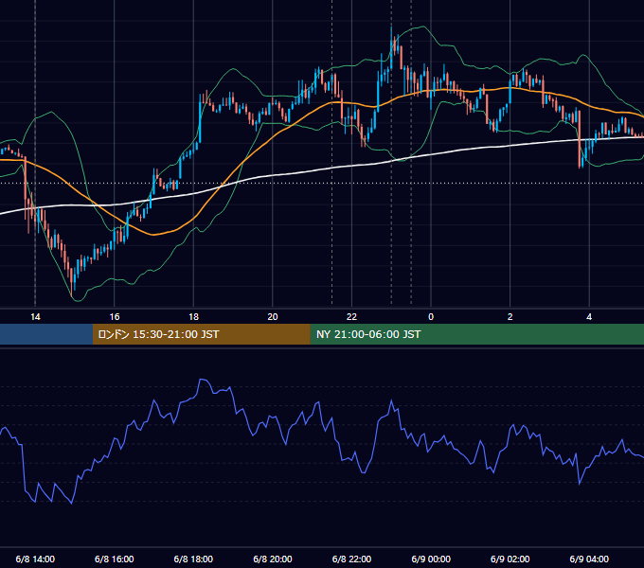Click the 6/8 18:00 label on oscillator axis
The image size is (644, 568).
(x=193, y=559)
